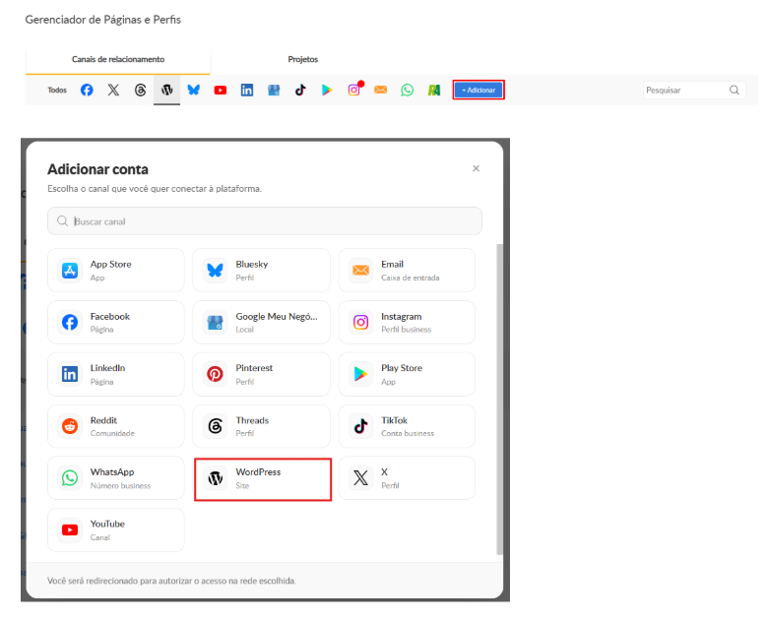Choose the TikTok Conta business card
766x621 pixels.
coord(407,426)
